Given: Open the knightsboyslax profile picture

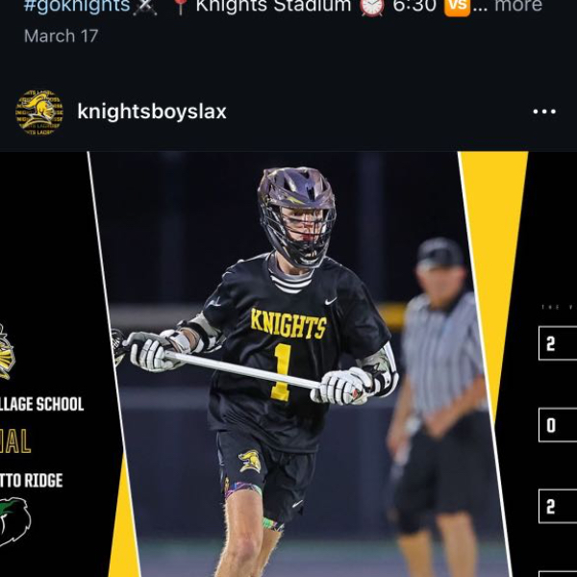Looking at the screenshot, I should coord(39,112).
